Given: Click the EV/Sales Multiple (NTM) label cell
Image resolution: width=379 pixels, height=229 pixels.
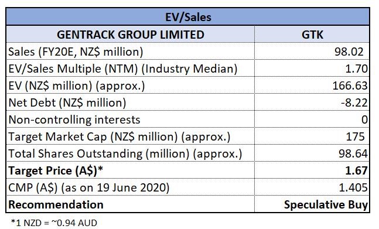Looking at the screenshot, I should pos(131,69).
